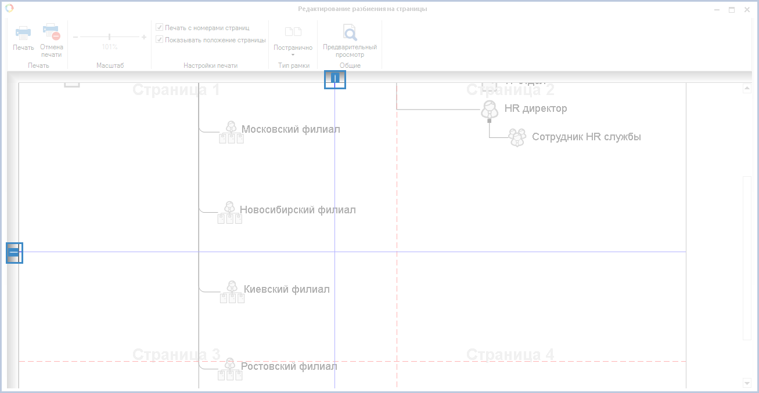759x393 pixels.
Task: Select the Ростовский филиал label
Action: tap(289, 366)
